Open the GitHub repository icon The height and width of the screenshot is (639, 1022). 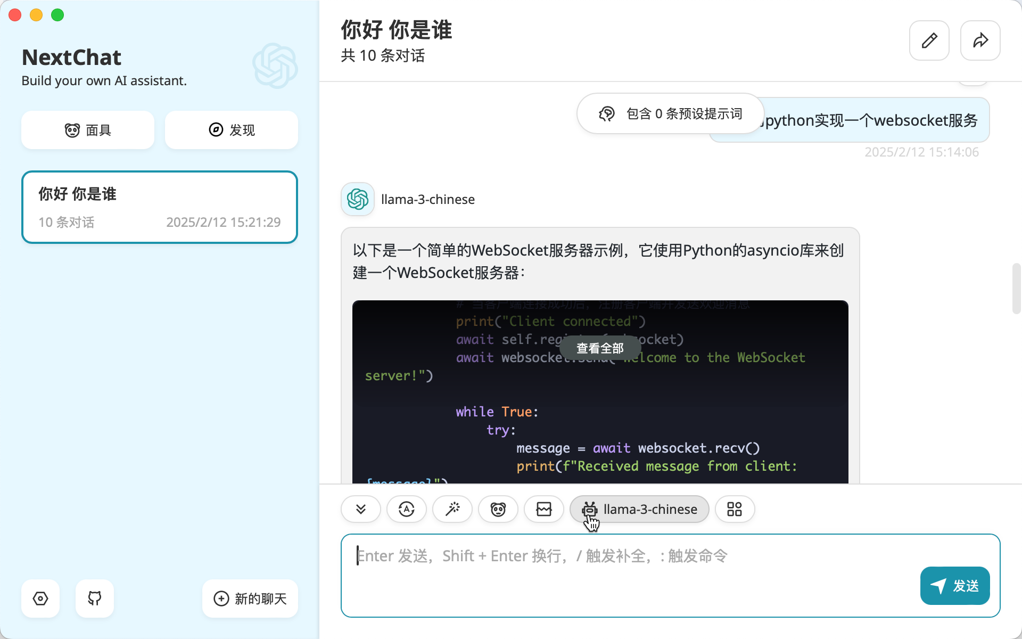pos(95,599)
